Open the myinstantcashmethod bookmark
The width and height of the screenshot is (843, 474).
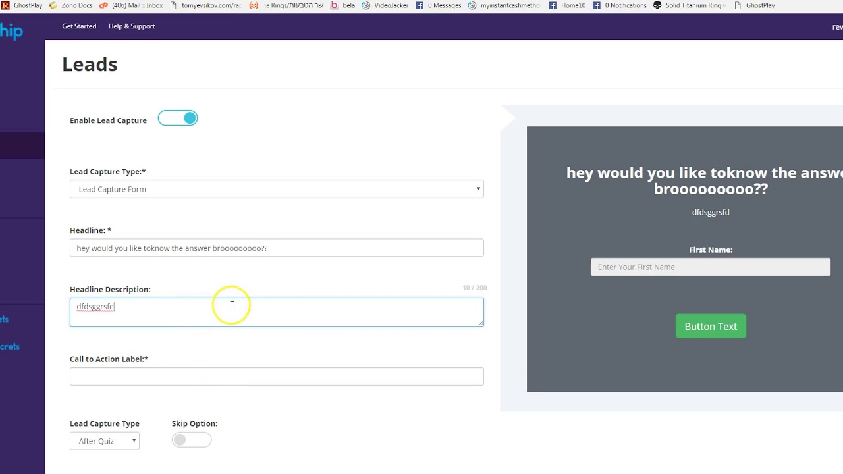click(x=504, y=5)
